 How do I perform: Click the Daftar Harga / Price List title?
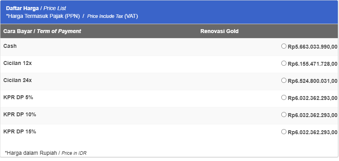36,9
